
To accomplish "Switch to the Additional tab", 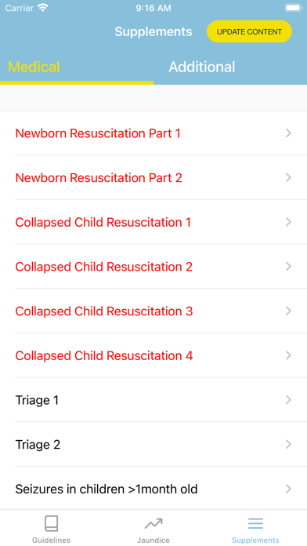I will 202,67.
